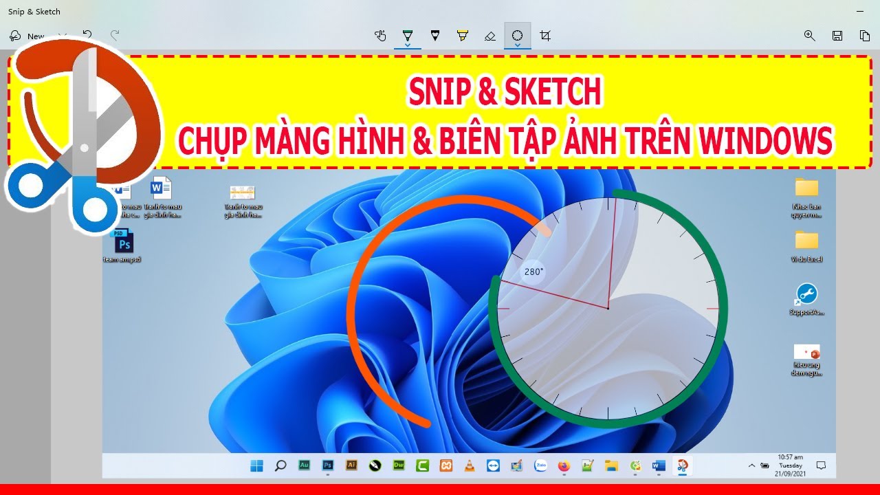Select the Image Crop tool

click(x=545, y=35)
